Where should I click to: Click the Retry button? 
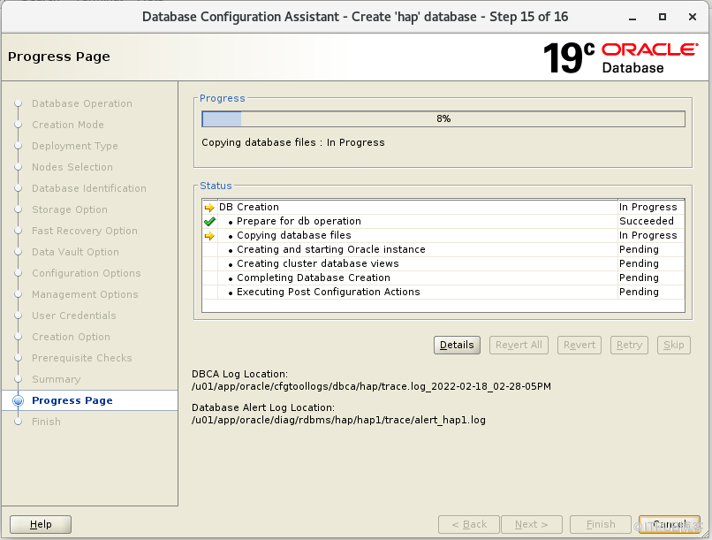pyautogui.click(x=629, y=346)
